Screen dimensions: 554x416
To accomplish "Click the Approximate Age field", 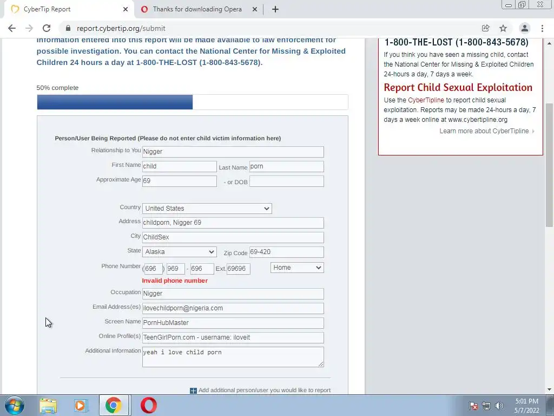I will (180, 181).
